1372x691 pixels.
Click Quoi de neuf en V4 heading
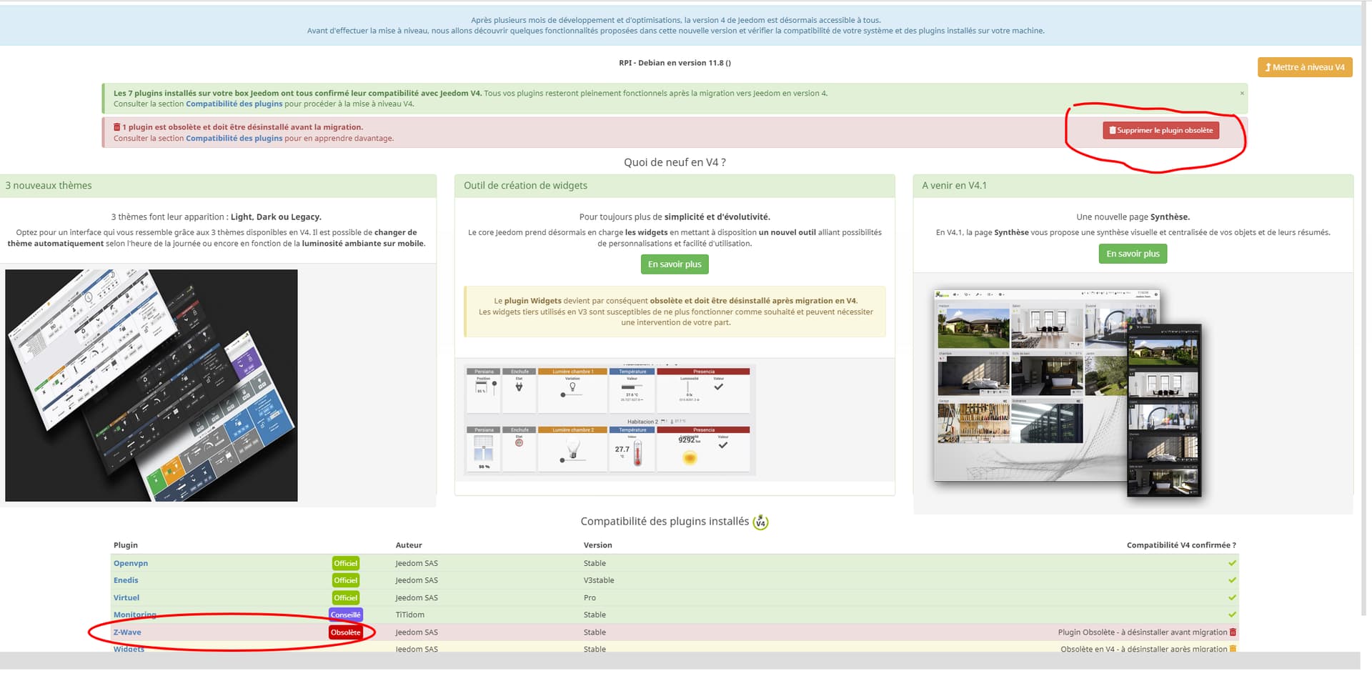pos(675,162)
